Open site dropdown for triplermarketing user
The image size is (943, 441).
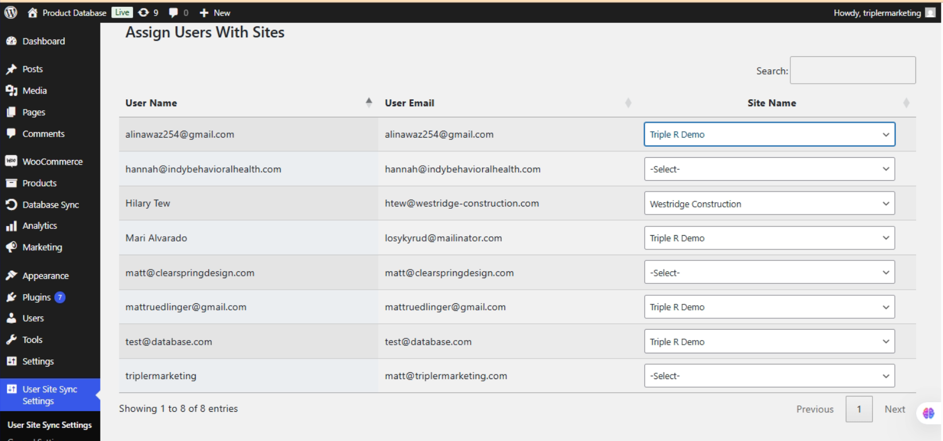(769, 376)
